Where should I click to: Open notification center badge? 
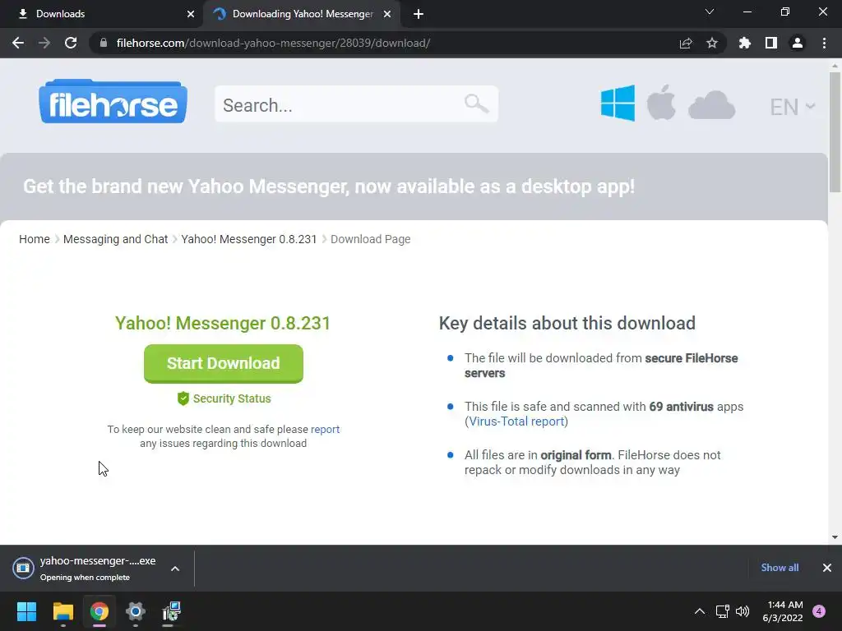819,611
